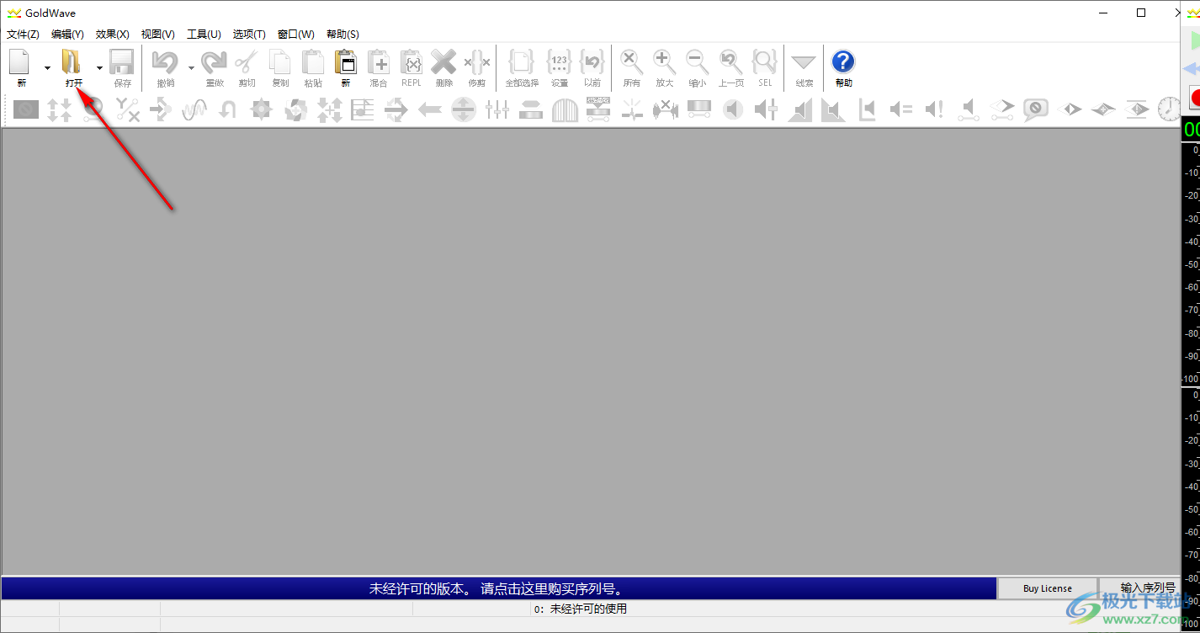Image resolution: width=1200 pixels, height=633 pixels.
Task: Click the REPL replace icon
Action: click(412, 62)
